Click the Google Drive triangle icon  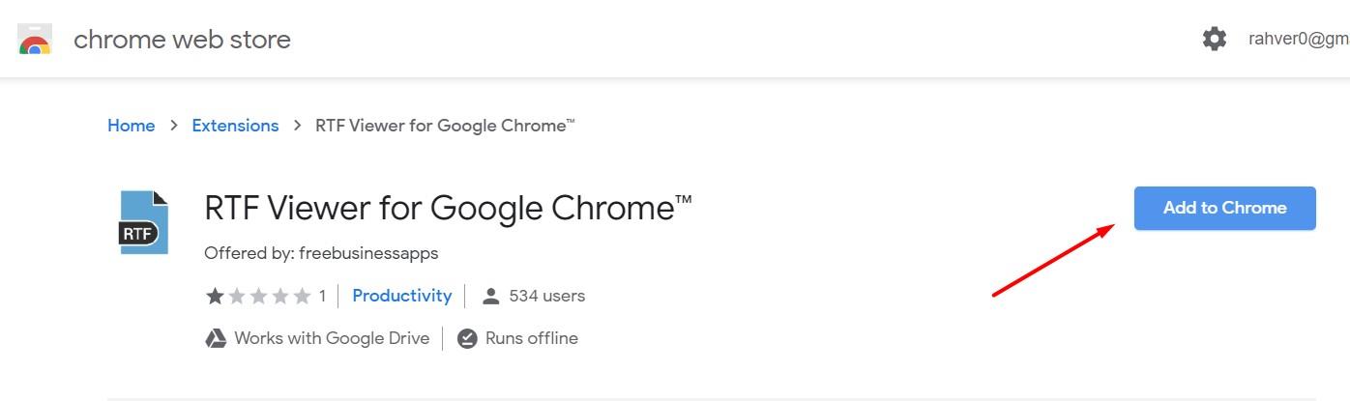(x=215, y=339)
